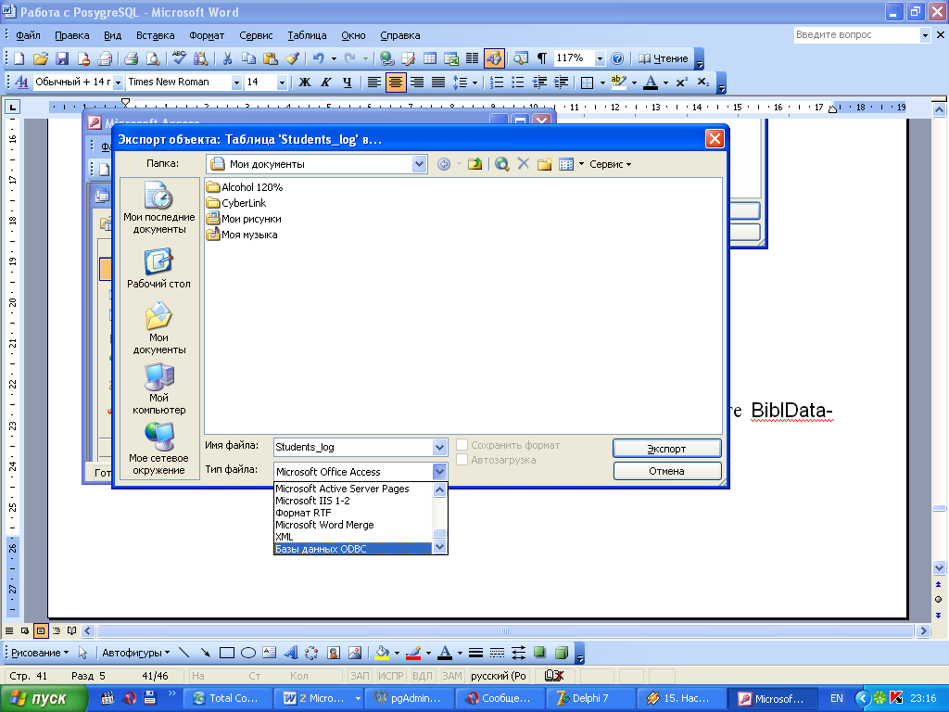The width and height of the screenshot is (949, 712).
Task: Open the style Обычный dropdown
Action: click(x=118, y=83)
